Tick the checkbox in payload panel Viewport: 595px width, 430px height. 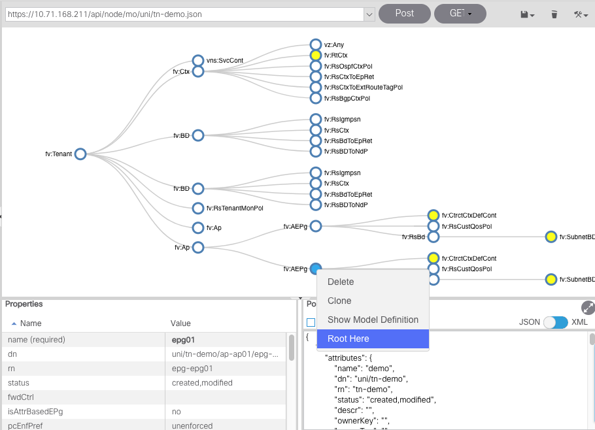click(x=311, y=322)
